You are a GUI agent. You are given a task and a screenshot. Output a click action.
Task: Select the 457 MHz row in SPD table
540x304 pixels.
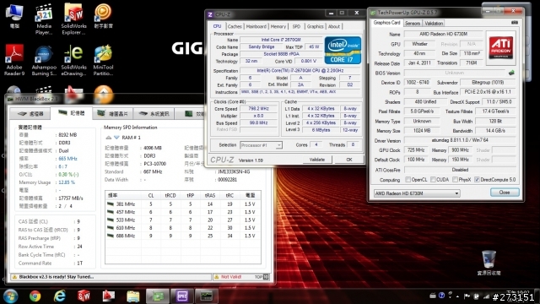point(182,212)
